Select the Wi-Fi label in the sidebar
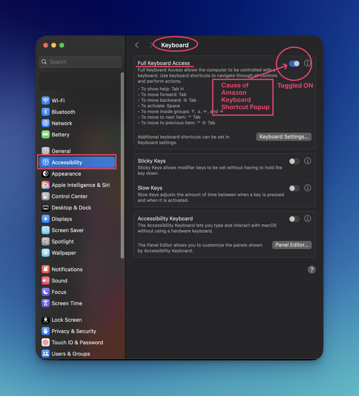Screen dimensions: 359x396 (x=58, y=101)
